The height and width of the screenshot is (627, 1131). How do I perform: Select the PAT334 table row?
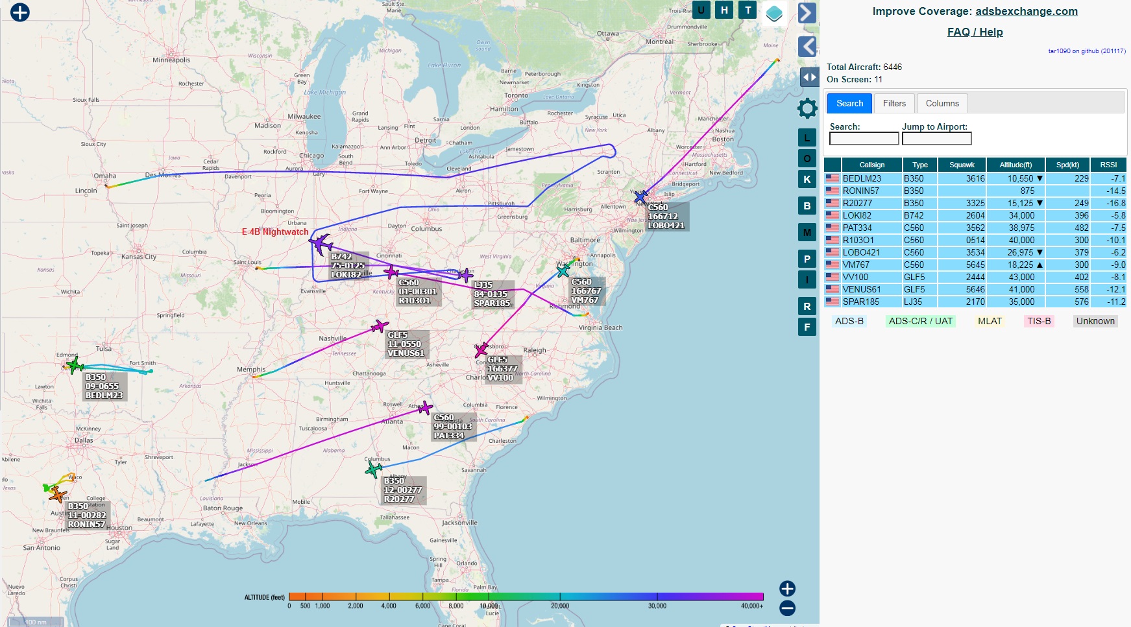[975, 228]
